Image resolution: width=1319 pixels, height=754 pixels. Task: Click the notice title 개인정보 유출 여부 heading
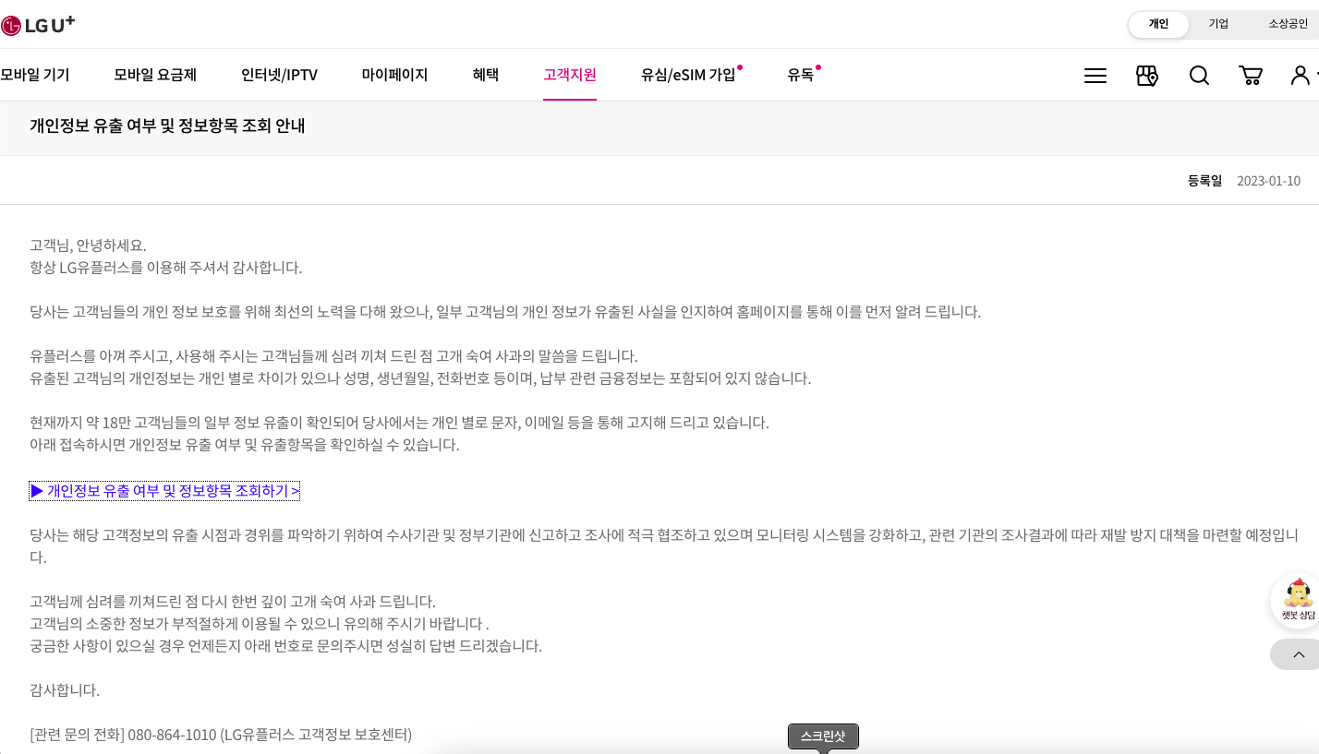(167, 126)
